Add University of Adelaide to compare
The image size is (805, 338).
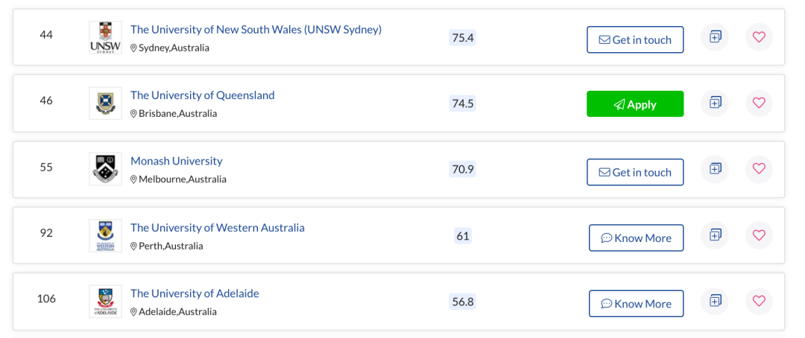pyautogui.click(x=715, y=301)
